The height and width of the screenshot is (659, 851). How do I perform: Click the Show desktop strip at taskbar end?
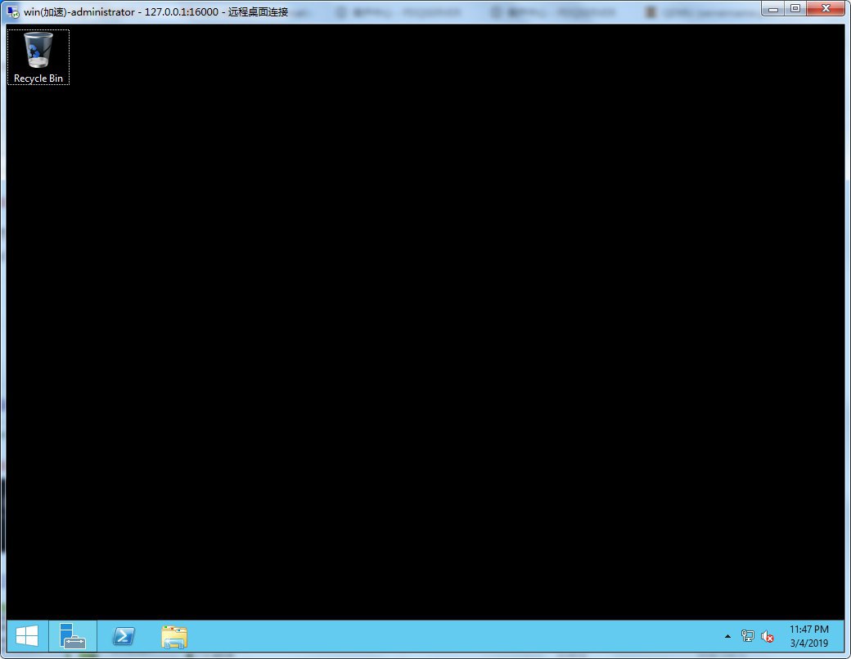pyautogui.click(x=842, y=636)
